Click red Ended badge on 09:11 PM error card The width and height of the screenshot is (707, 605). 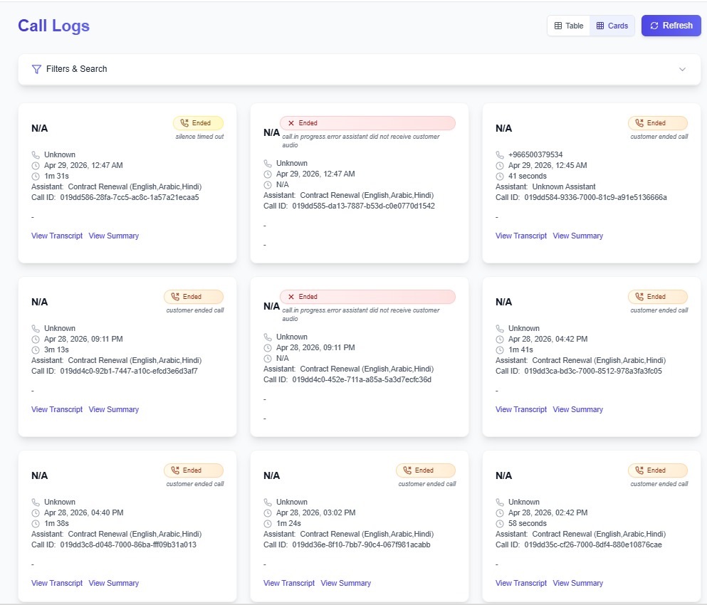(x=367, y=297)
